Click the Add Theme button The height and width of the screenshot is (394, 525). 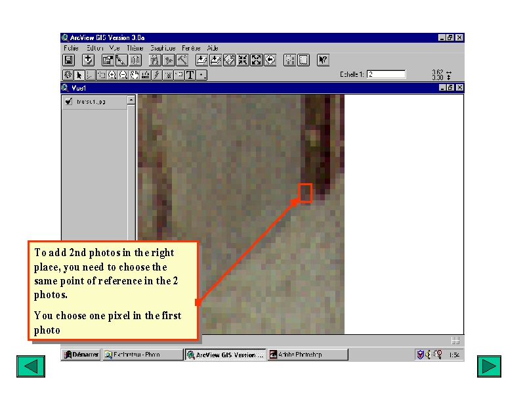pyautogui.click(x=88, y=60)
